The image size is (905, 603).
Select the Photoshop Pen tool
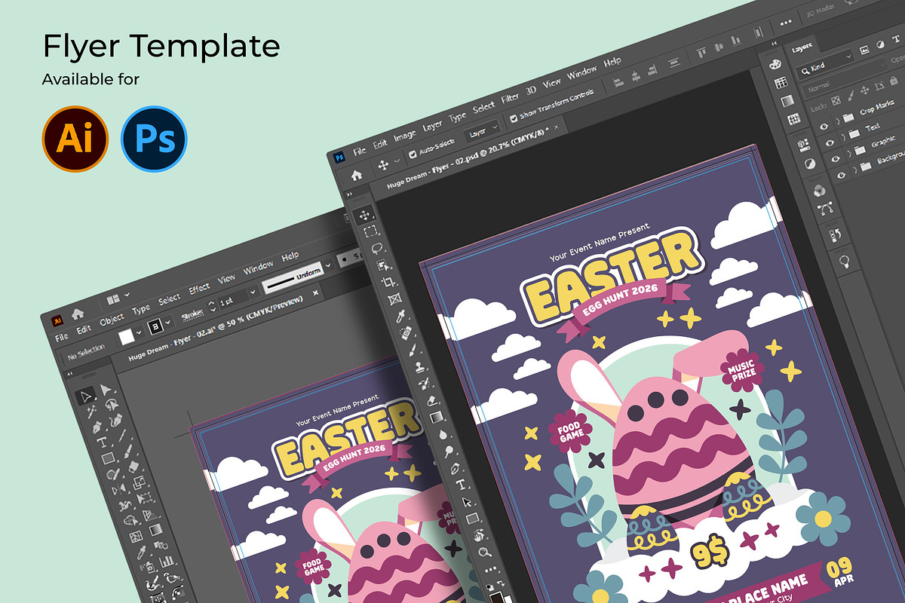pos(456,467)
